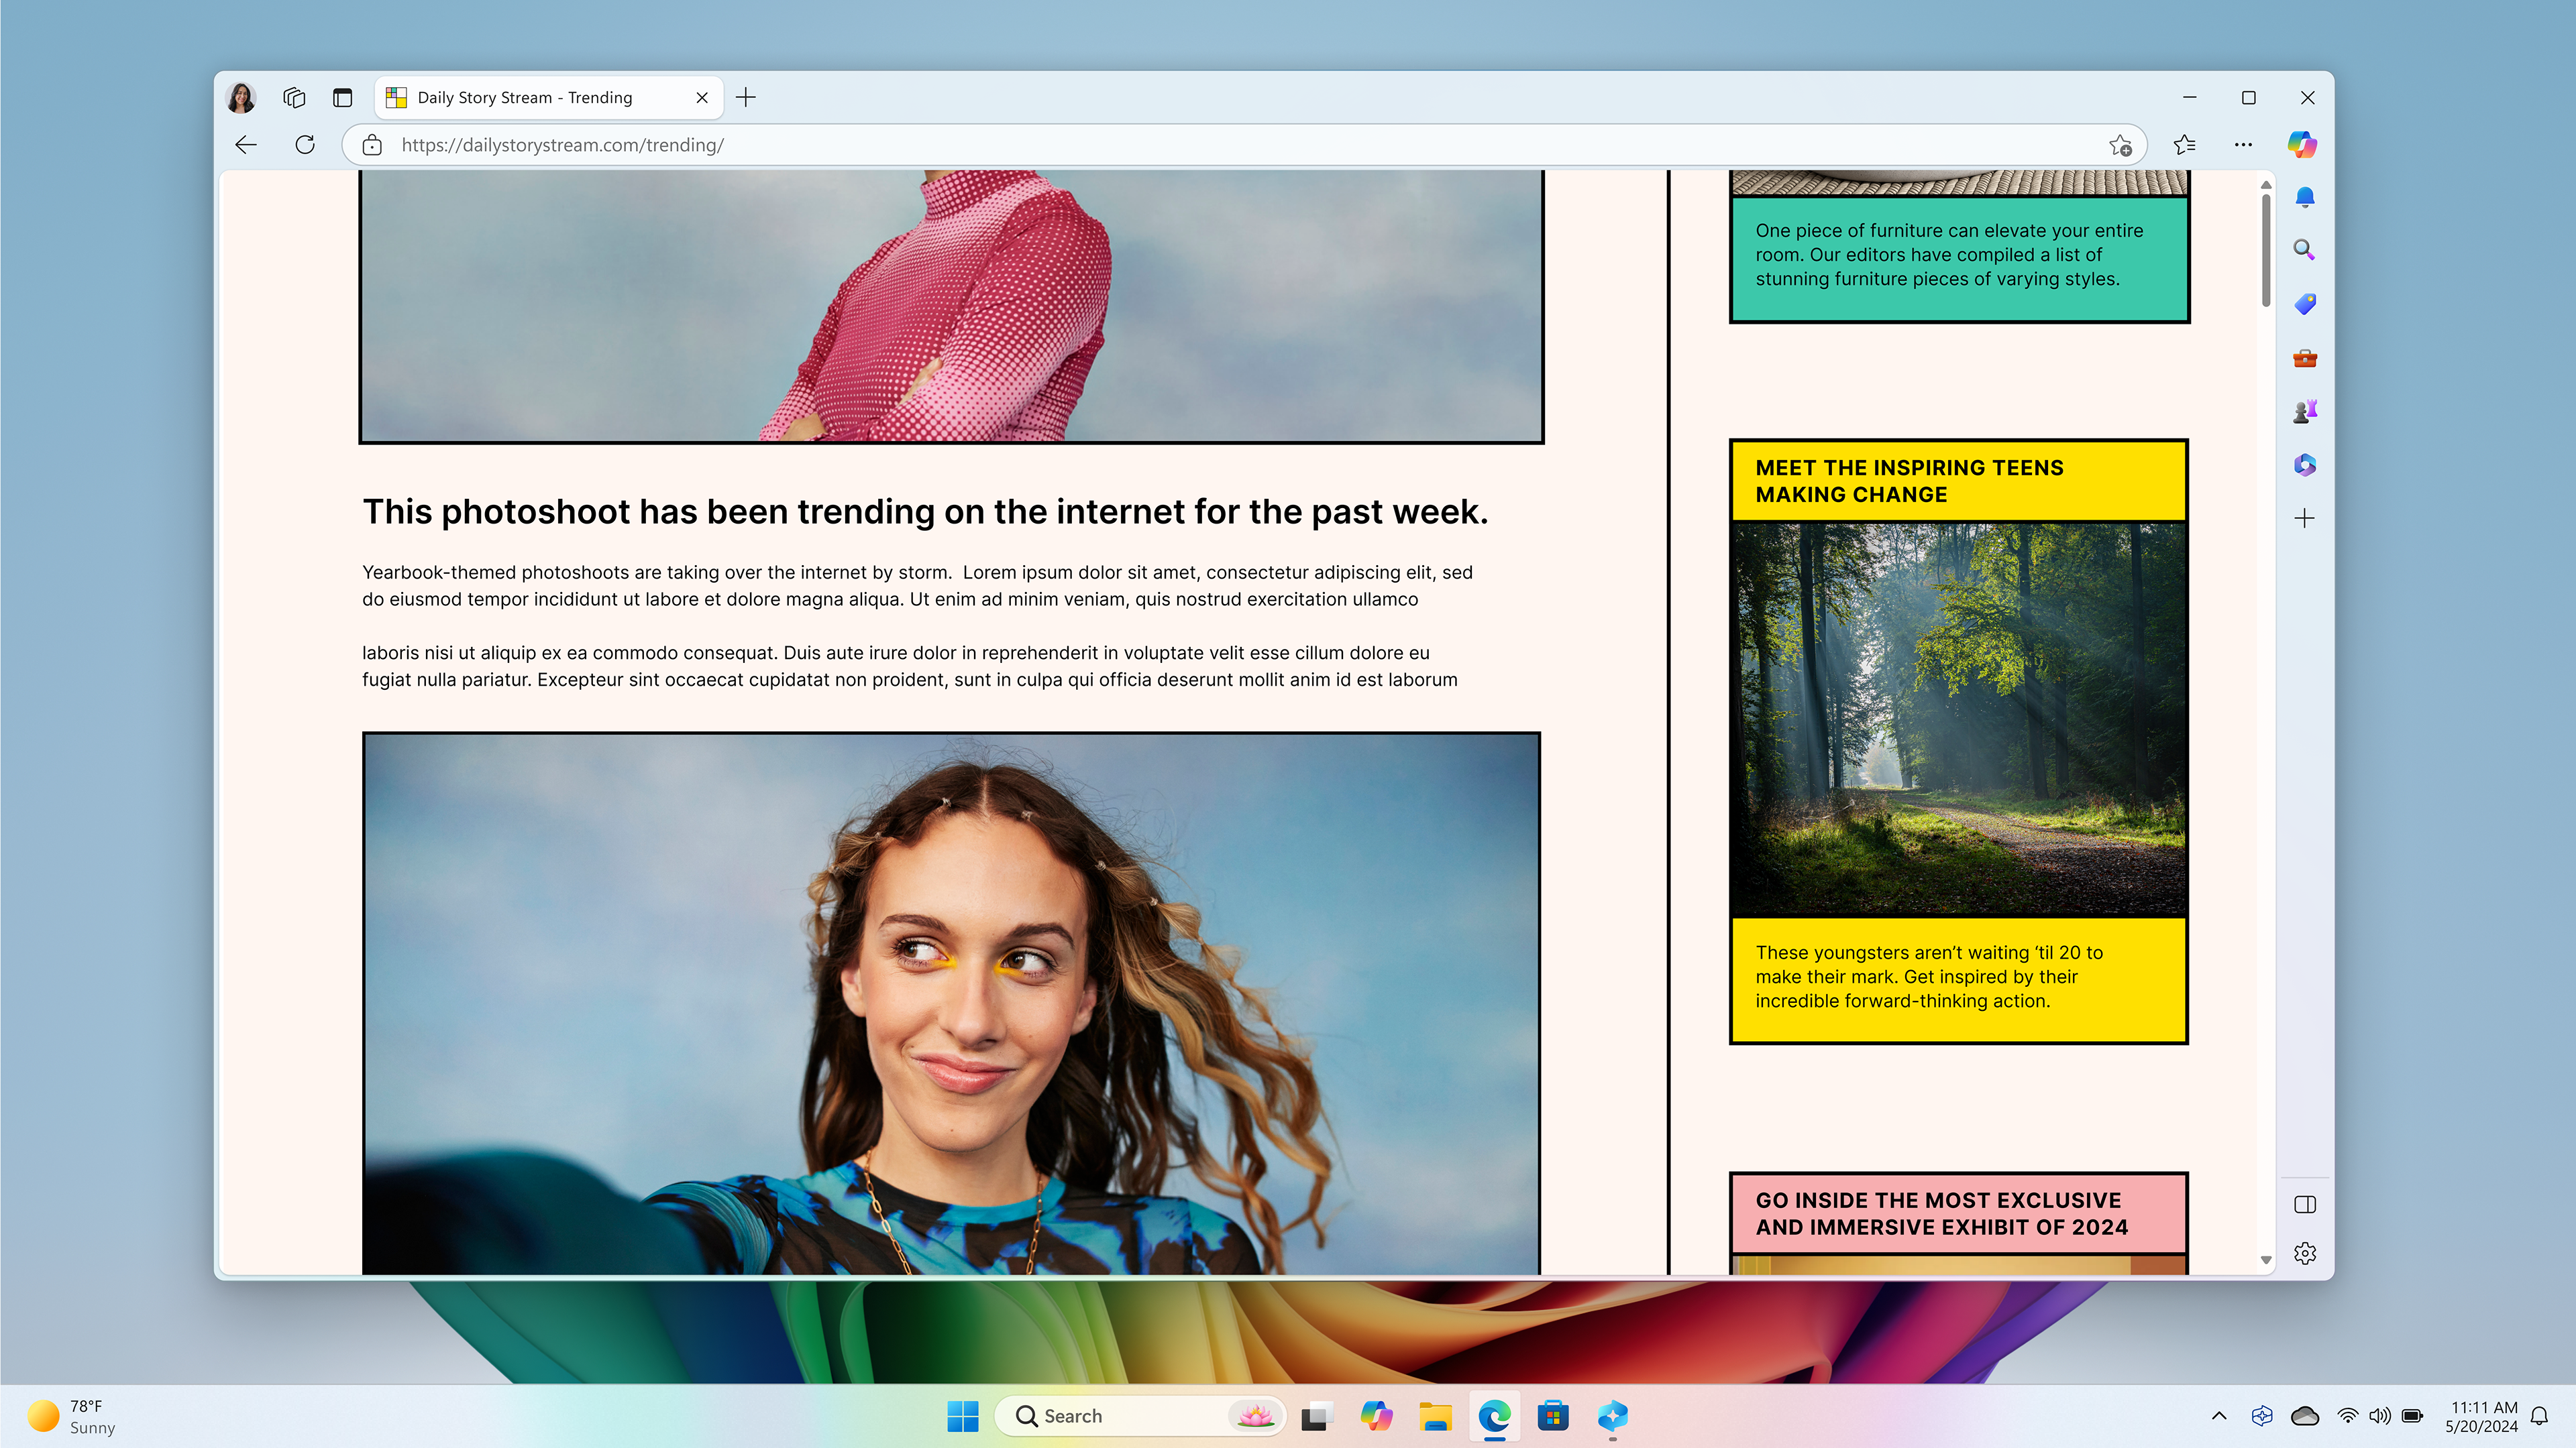
Task: Select the Daily Story Stream - Trending tab
Action: point(549,97)
